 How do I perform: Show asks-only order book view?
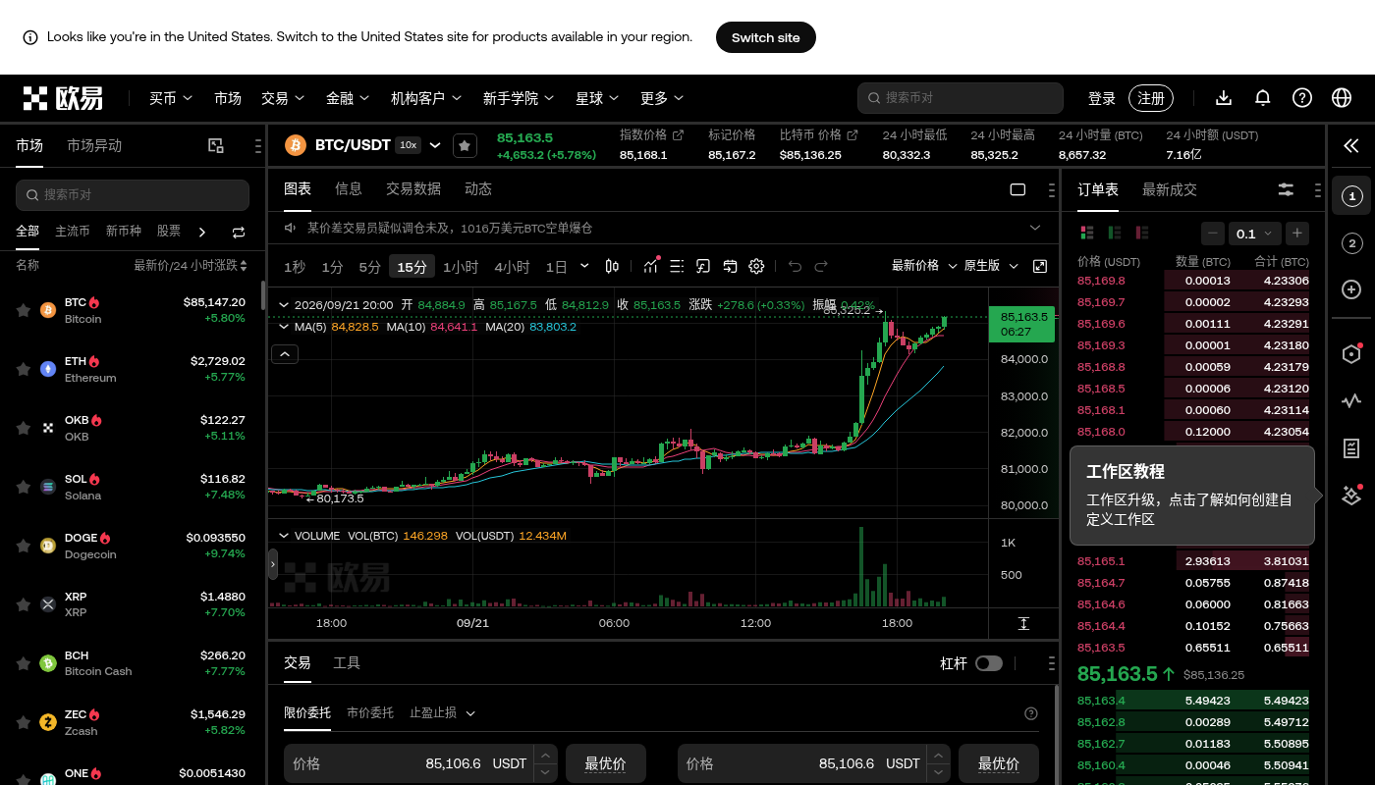tap(1142, 233)
